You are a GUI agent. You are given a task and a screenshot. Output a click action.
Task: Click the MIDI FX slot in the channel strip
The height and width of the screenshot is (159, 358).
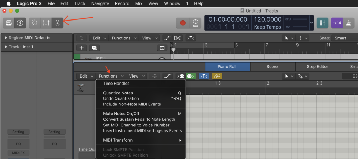click(18, 153)
